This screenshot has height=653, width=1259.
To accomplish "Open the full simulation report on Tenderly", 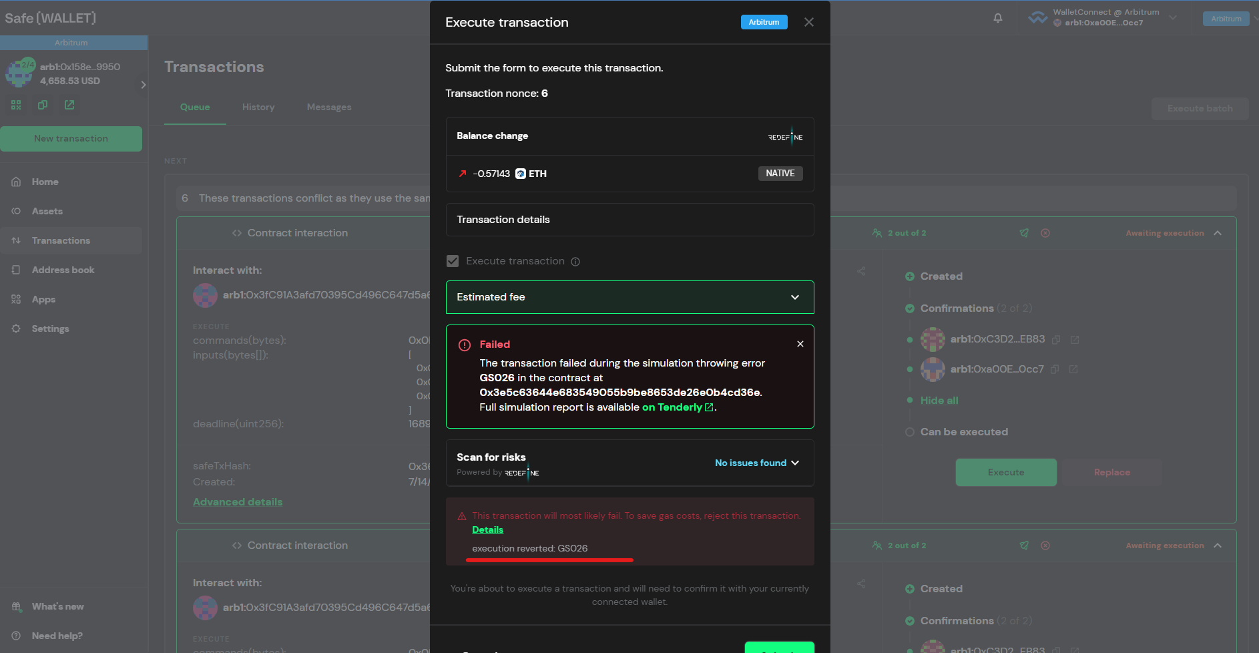I will pos(673,407).
